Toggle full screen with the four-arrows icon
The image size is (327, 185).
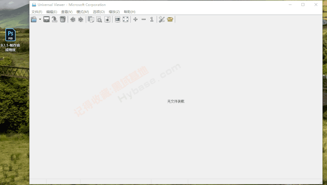click(x=126, y=19)
